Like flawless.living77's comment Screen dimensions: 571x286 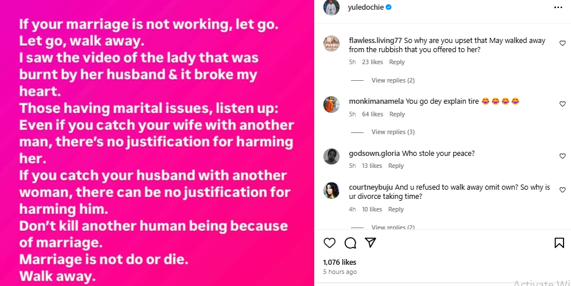(562, 42)
